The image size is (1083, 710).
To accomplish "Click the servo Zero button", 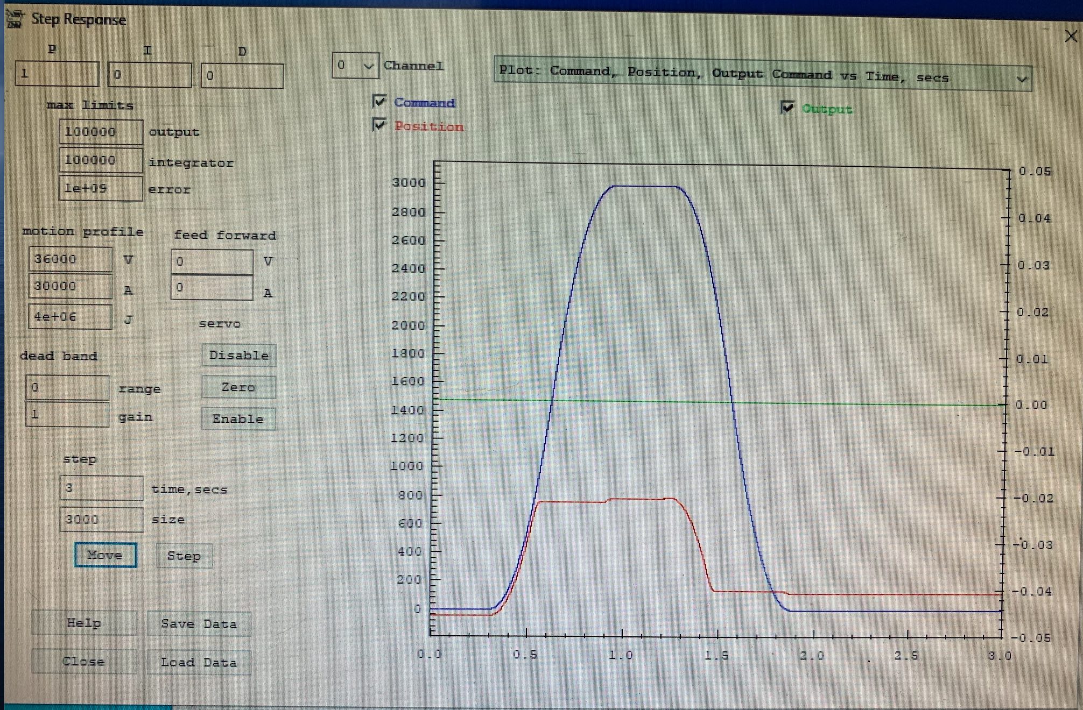I will [x=238, y=387].
